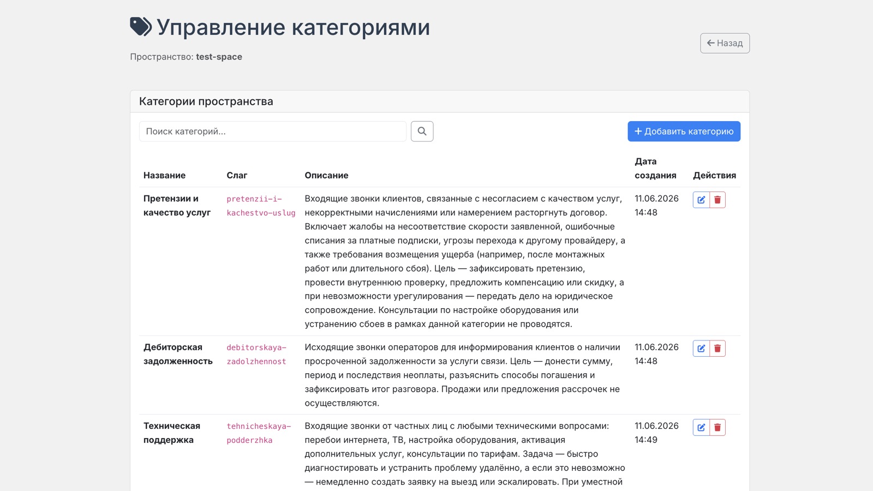Click Добавить категорию button
This screenshot has height=491, width=873.
(684, 131)
